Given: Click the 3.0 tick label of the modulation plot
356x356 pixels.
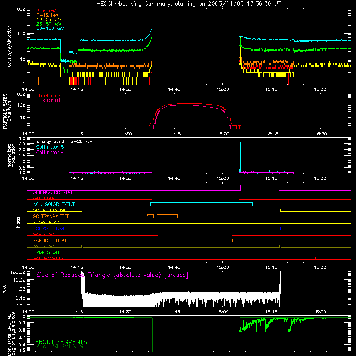Looking at the screenshot, I should pos(22,139).
